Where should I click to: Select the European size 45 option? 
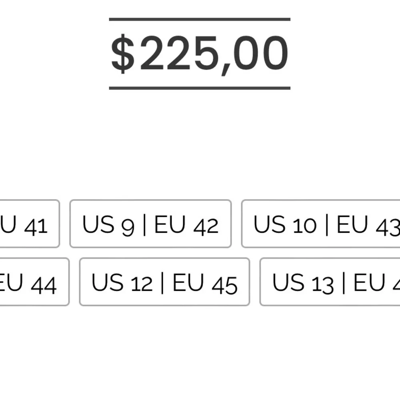click(x=164, y=282)
